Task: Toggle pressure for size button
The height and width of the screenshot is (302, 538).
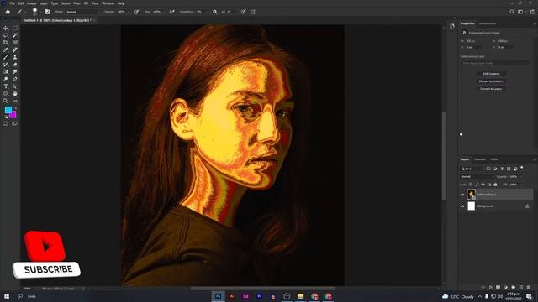Action: (x=243, y=12)
